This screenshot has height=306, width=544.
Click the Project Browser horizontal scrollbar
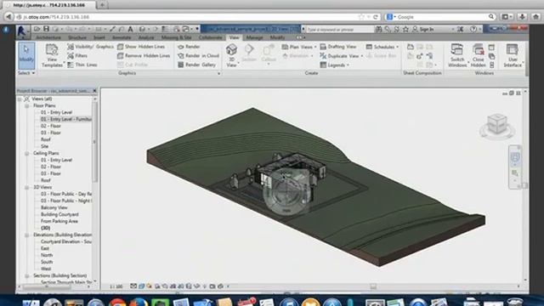coord(47,287)
